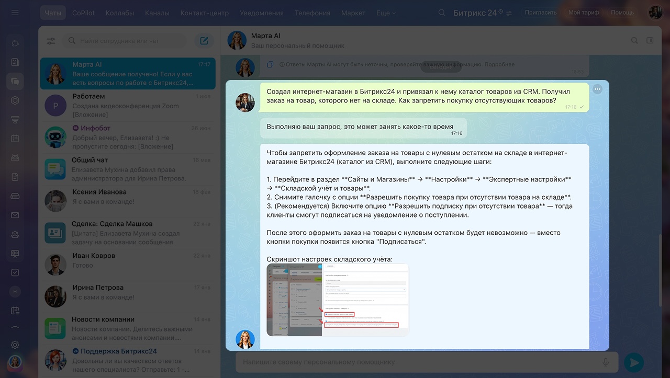
Task: Click the microphone voice input icon
Action: [x=606, y=362]
